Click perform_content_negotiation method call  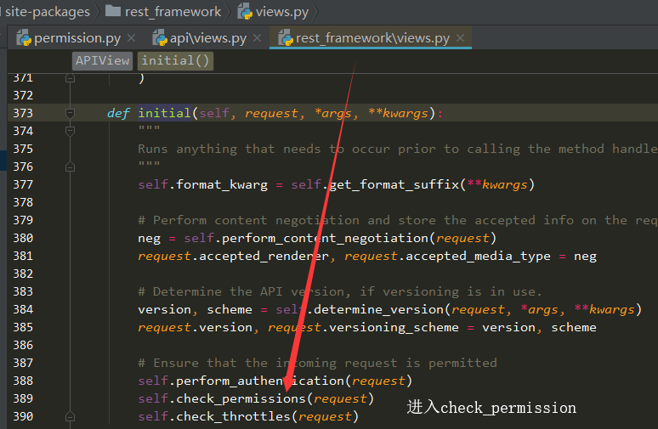[x=325, y=238]
